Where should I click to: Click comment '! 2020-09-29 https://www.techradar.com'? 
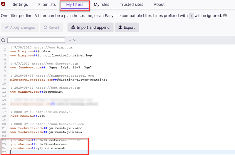(x=47, y=124)
